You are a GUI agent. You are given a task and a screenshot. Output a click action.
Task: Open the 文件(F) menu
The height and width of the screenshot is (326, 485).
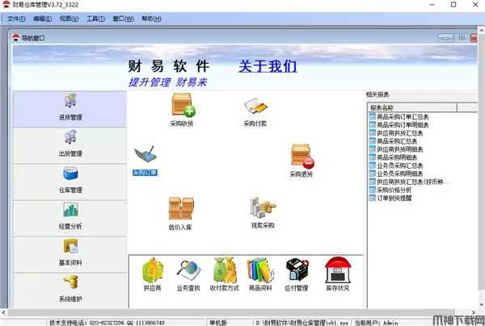(16, 19)
